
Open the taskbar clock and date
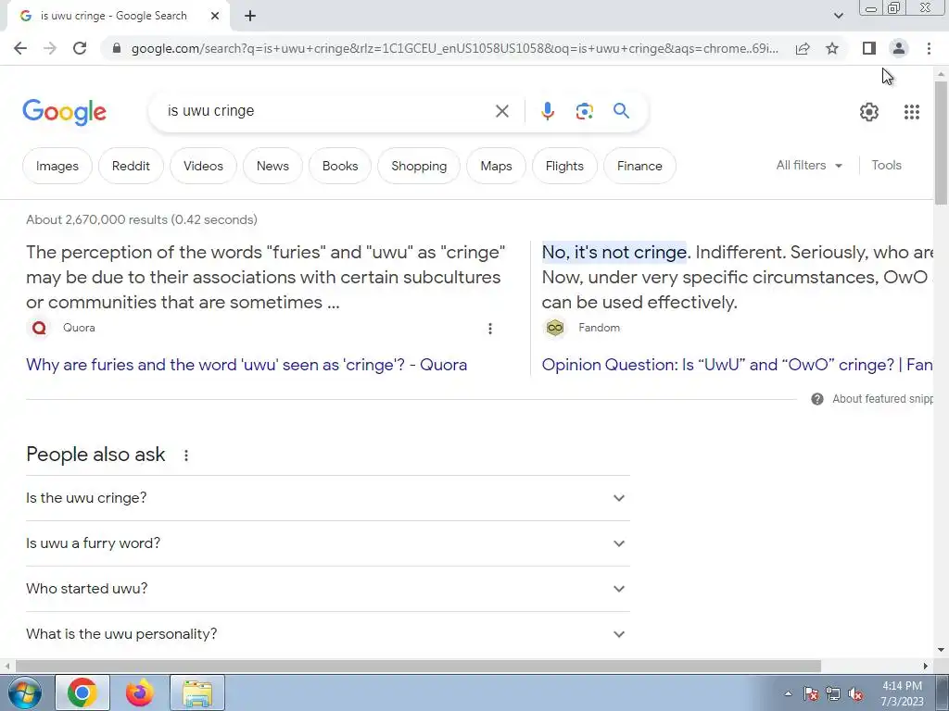902,693
